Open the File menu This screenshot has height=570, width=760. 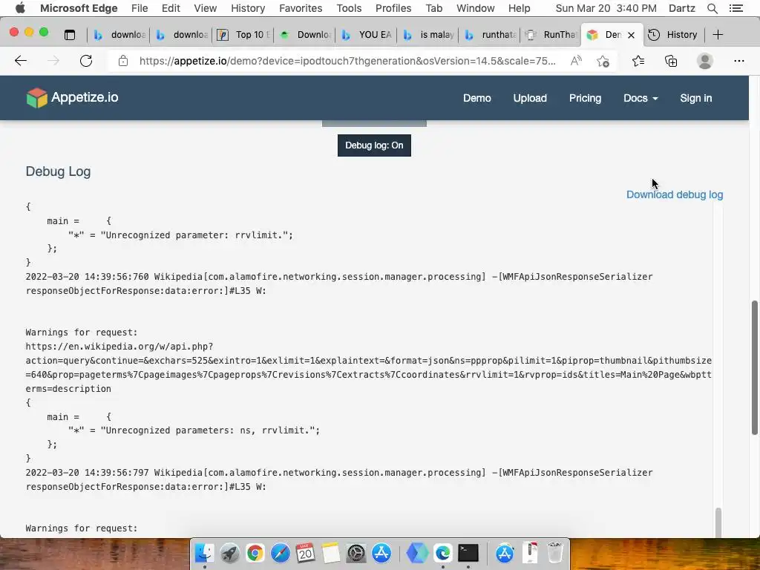(x=140, y=8)
